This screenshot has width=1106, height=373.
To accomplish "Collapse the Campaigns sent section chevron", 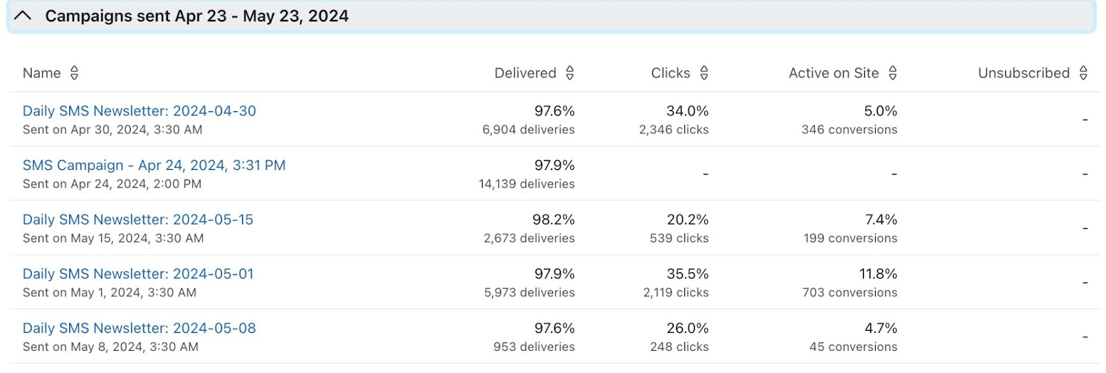I will pos(23,16).
